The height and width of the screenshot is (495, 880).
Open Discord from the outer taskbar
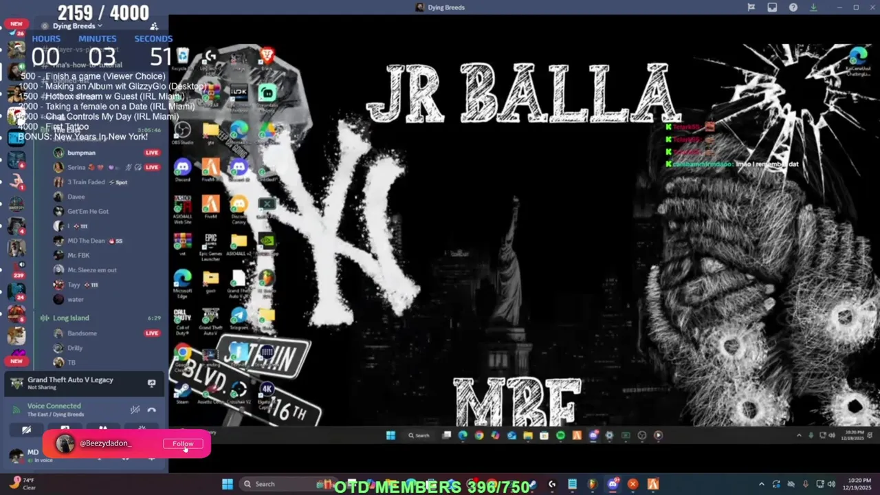coord(612,484)
